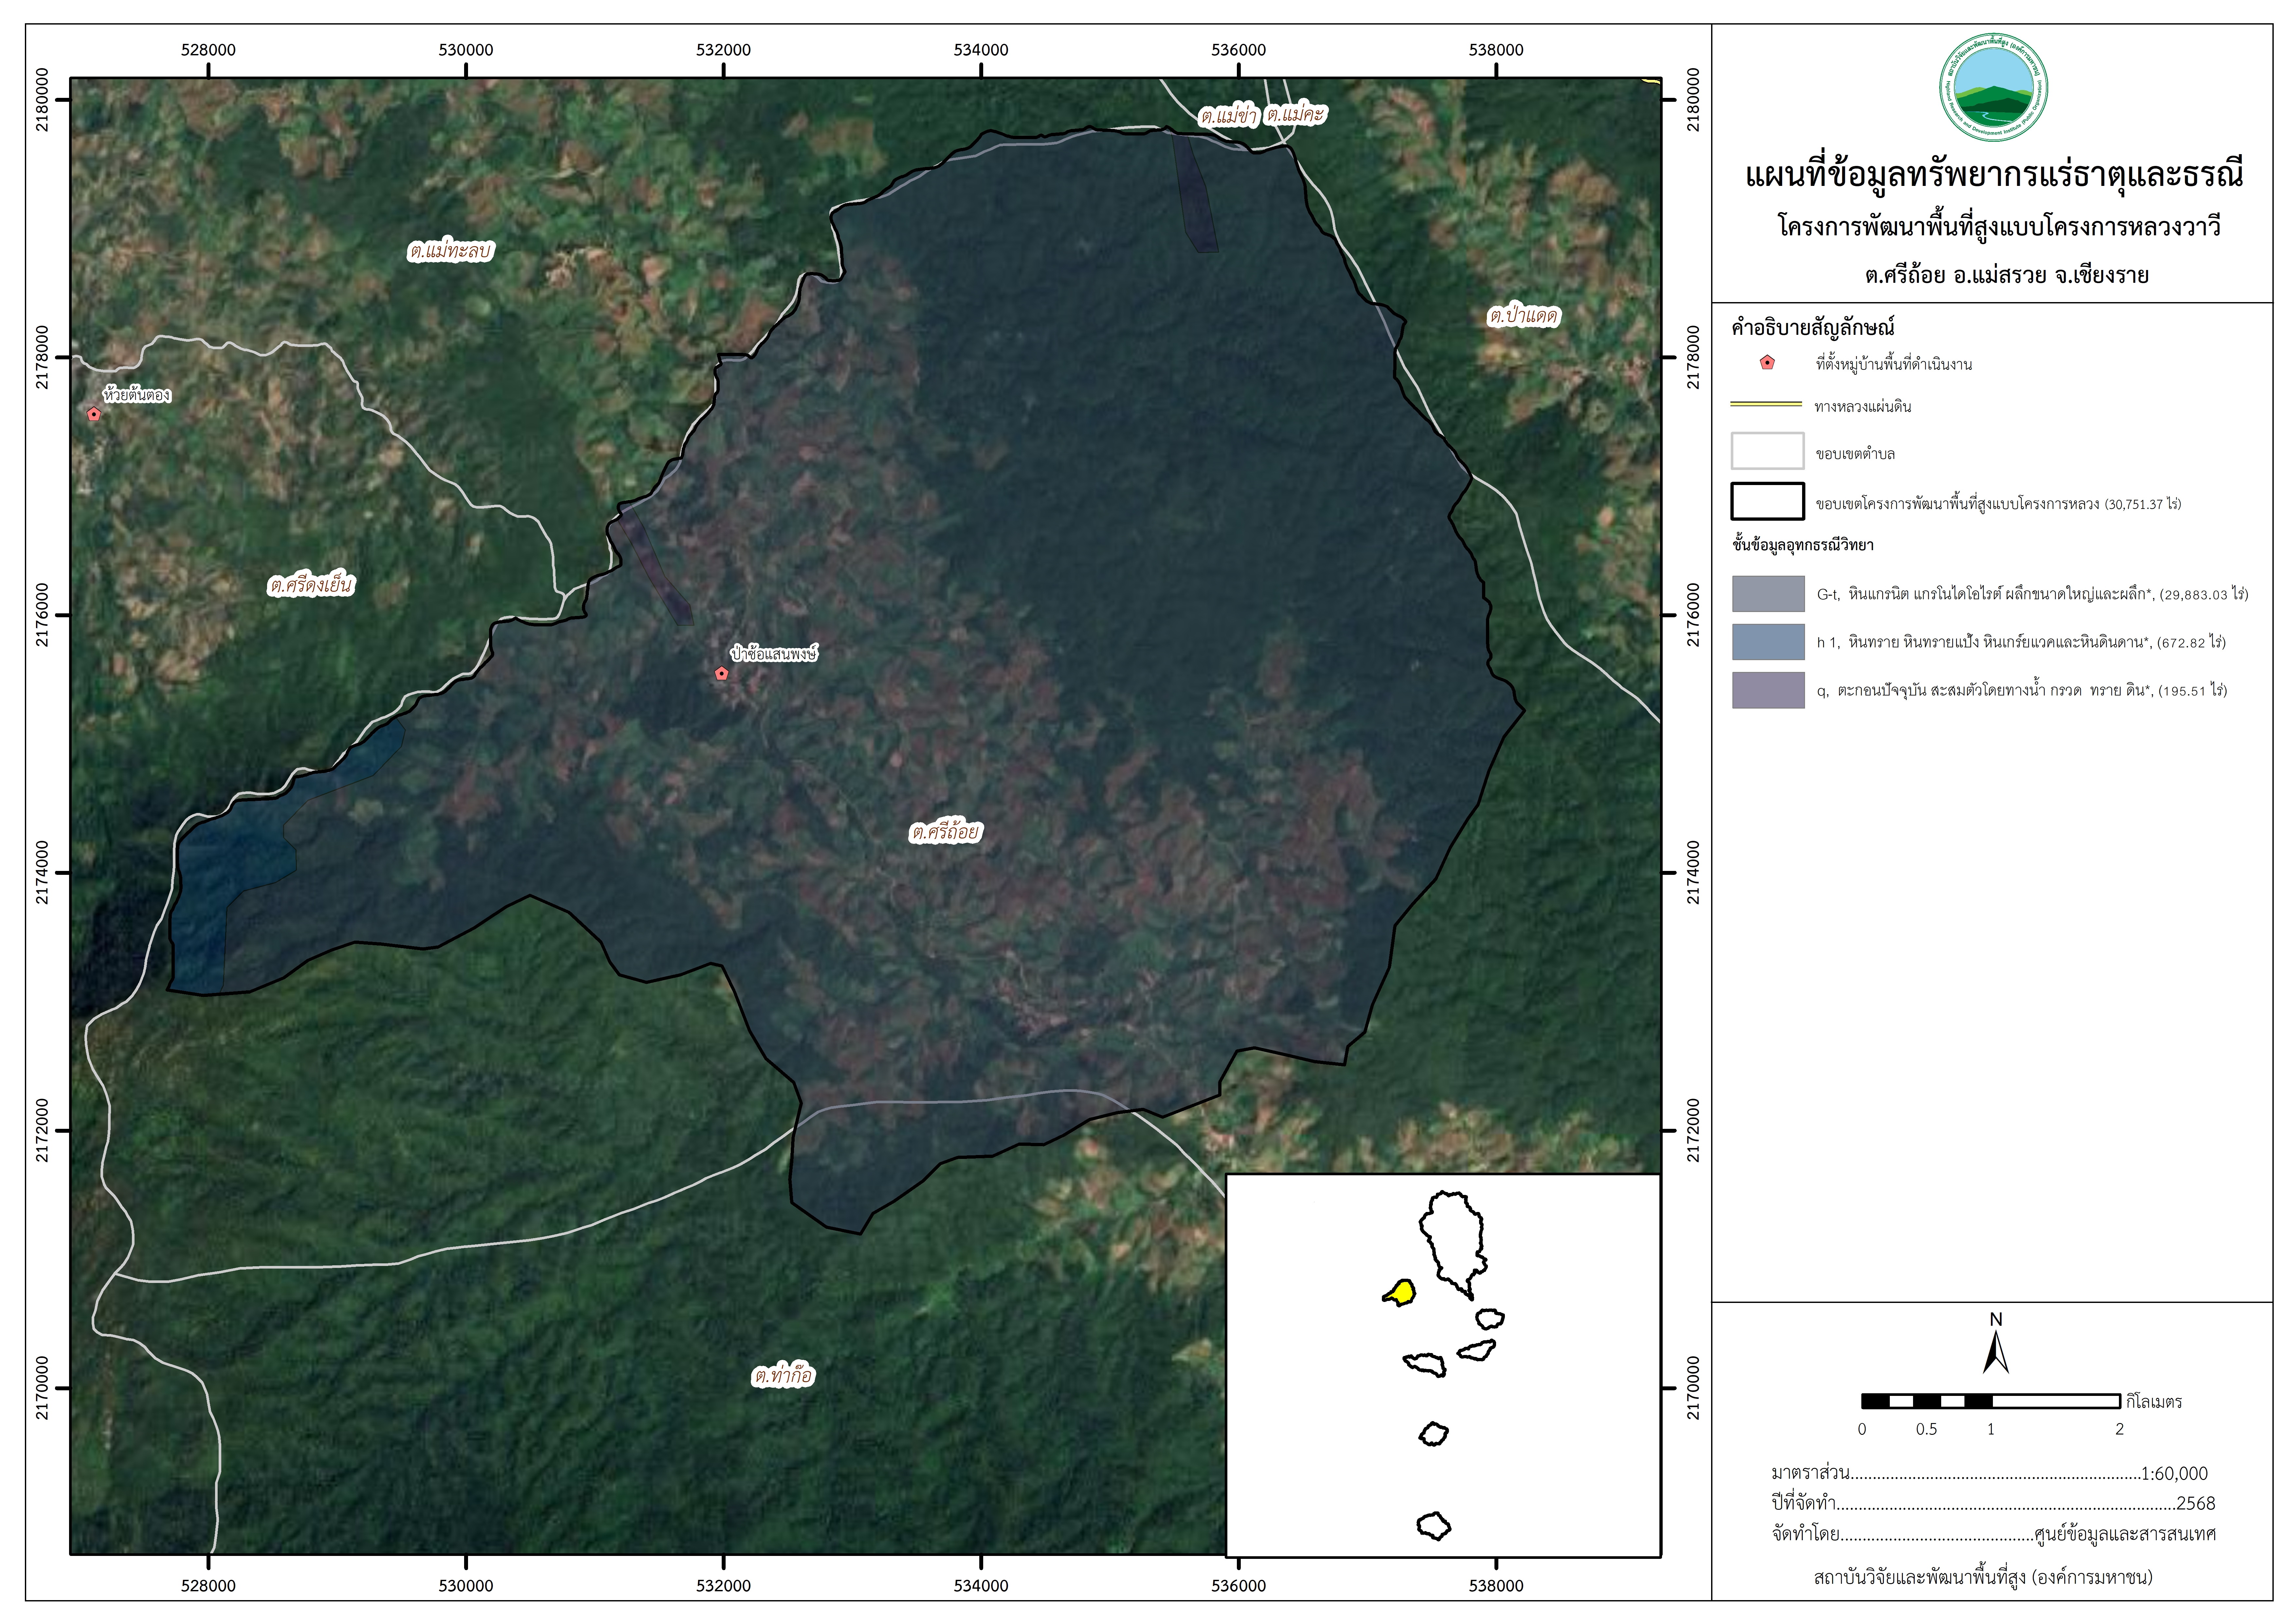This screenshot has height=1624, width=2295.
Task: Click the ป่าซ้อแสนพงษ์ village name label
Action: tap(774, 654)
